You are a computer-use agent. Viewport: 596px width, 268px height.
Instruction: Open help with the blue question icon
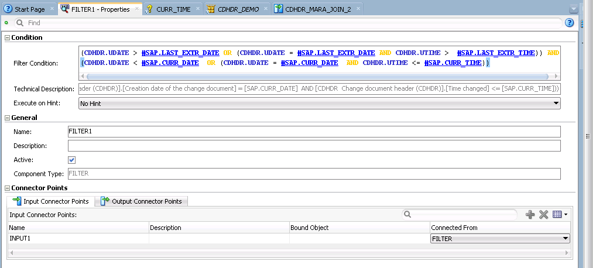point(569,23)
